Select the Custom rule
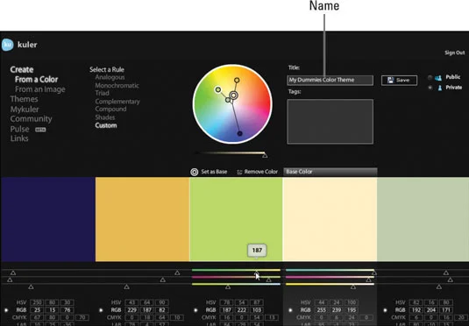This screenshot has width=469, height=326. click(106, 125)
